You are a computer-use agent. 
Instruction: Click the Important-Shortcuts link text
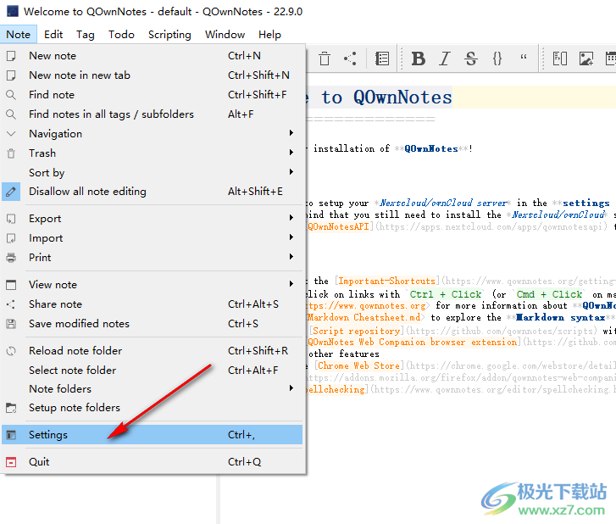[387, 281]
